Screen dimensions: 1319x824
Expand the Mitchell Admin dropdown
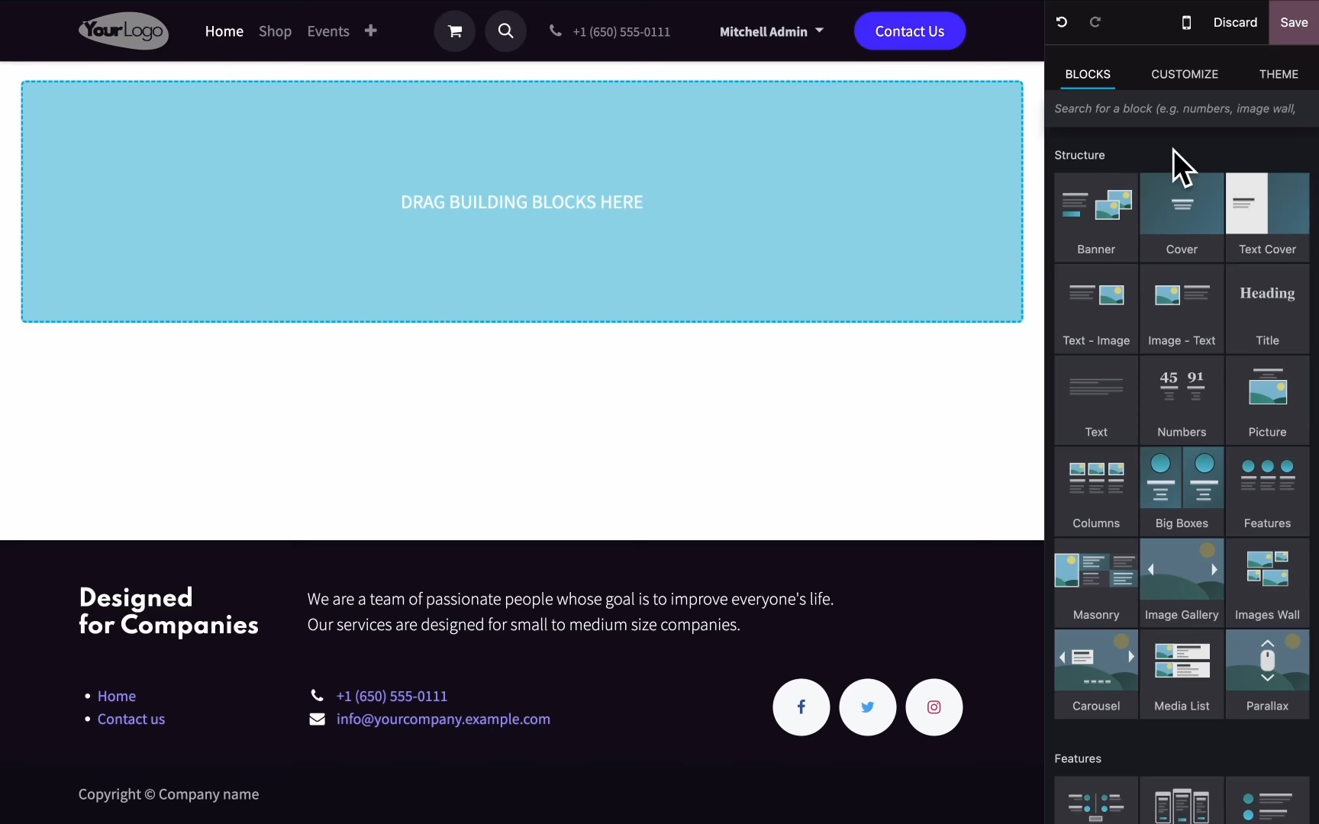(x=771, y=31)
